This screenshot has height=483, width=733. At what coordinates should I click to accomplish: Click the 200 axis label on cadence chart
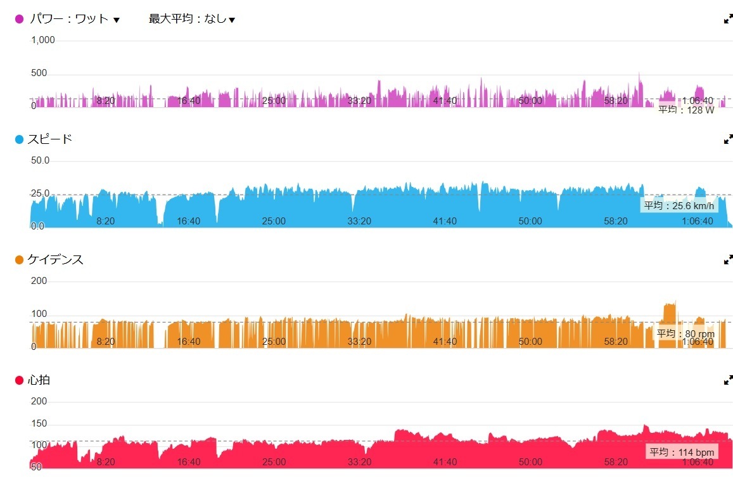(x=39, y=281)
